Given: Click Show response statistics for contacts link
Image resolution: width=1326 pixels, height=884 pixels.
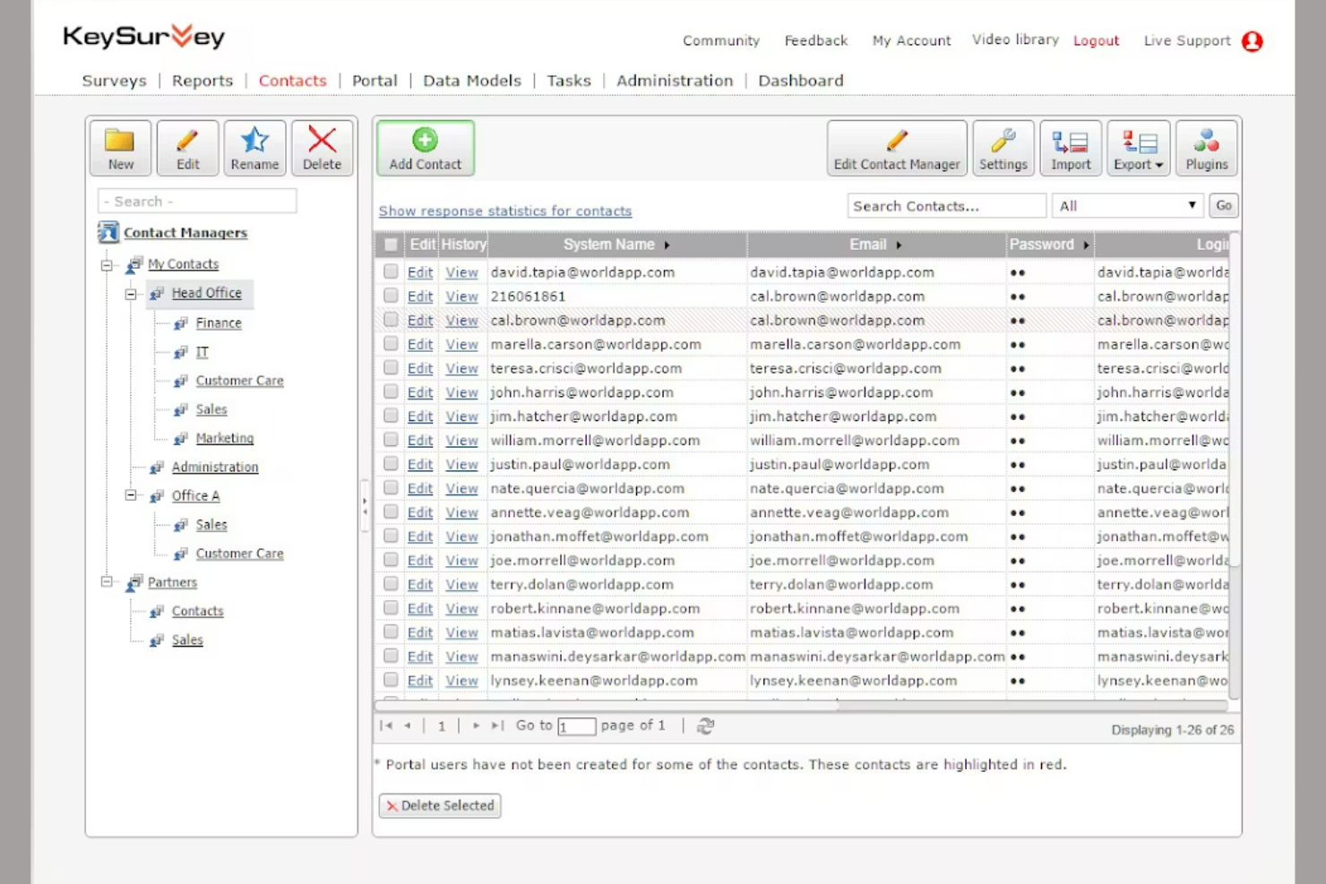Looking at the screenshot, I should (x=504, y=210).
